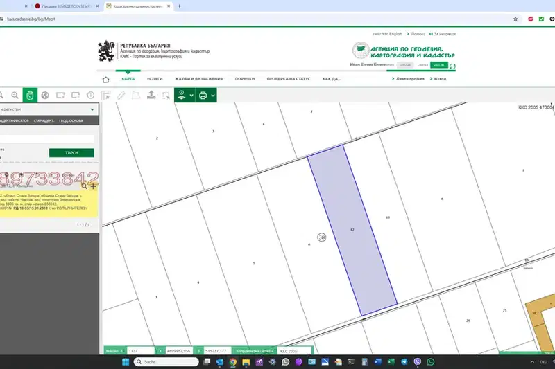Open Excel from the taskbar
Viewport: 555px width, 369px height.
pos(391,362)
